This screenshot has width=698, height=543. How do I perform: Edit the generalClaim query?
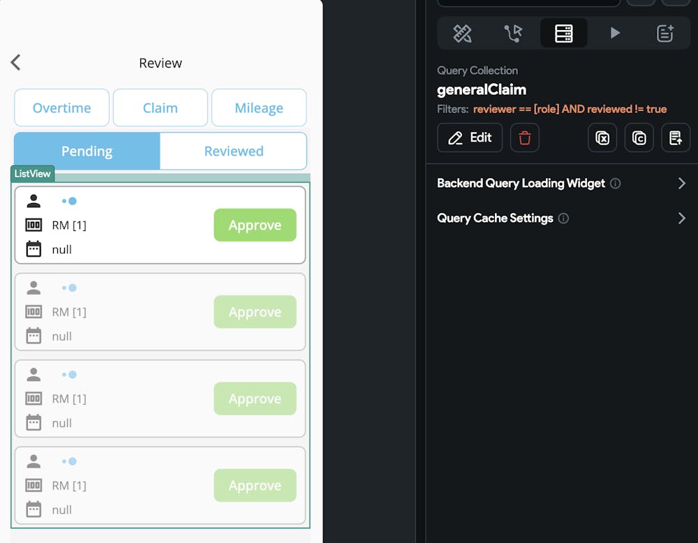pyautogui.click(x=470, y=138)
